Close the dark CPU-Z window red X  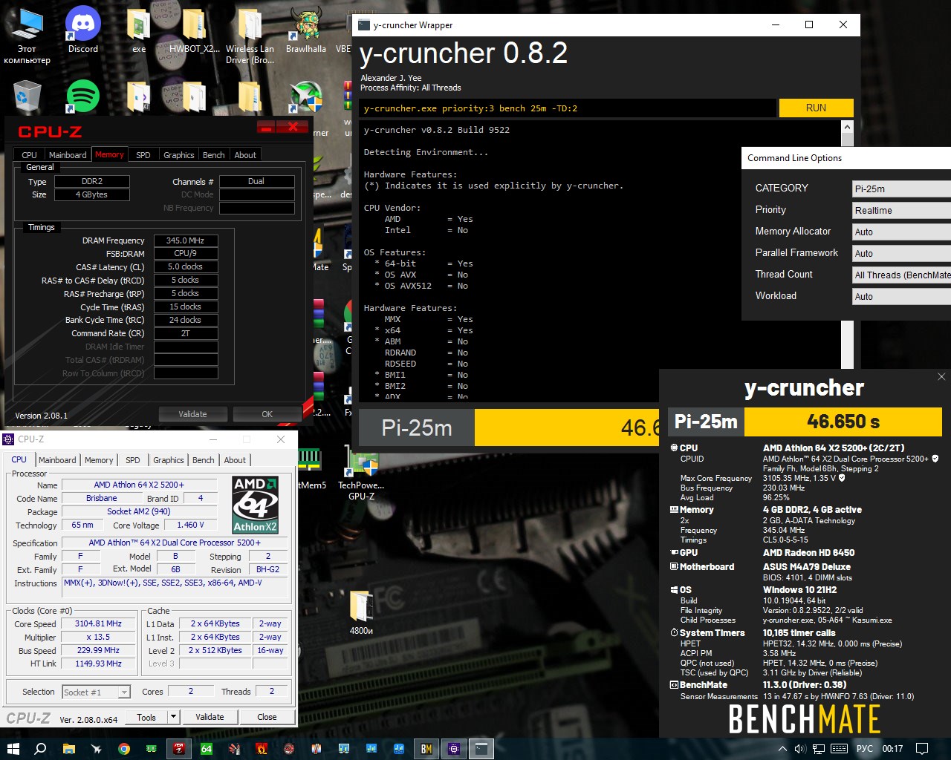point(293,127)
